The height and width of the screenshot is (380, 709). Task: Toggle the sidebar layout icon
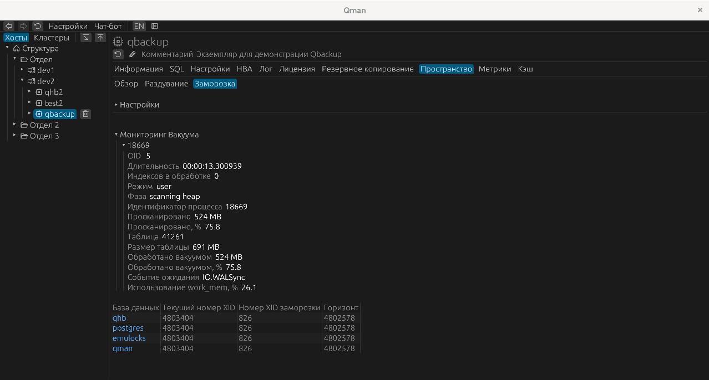point(155,26)
